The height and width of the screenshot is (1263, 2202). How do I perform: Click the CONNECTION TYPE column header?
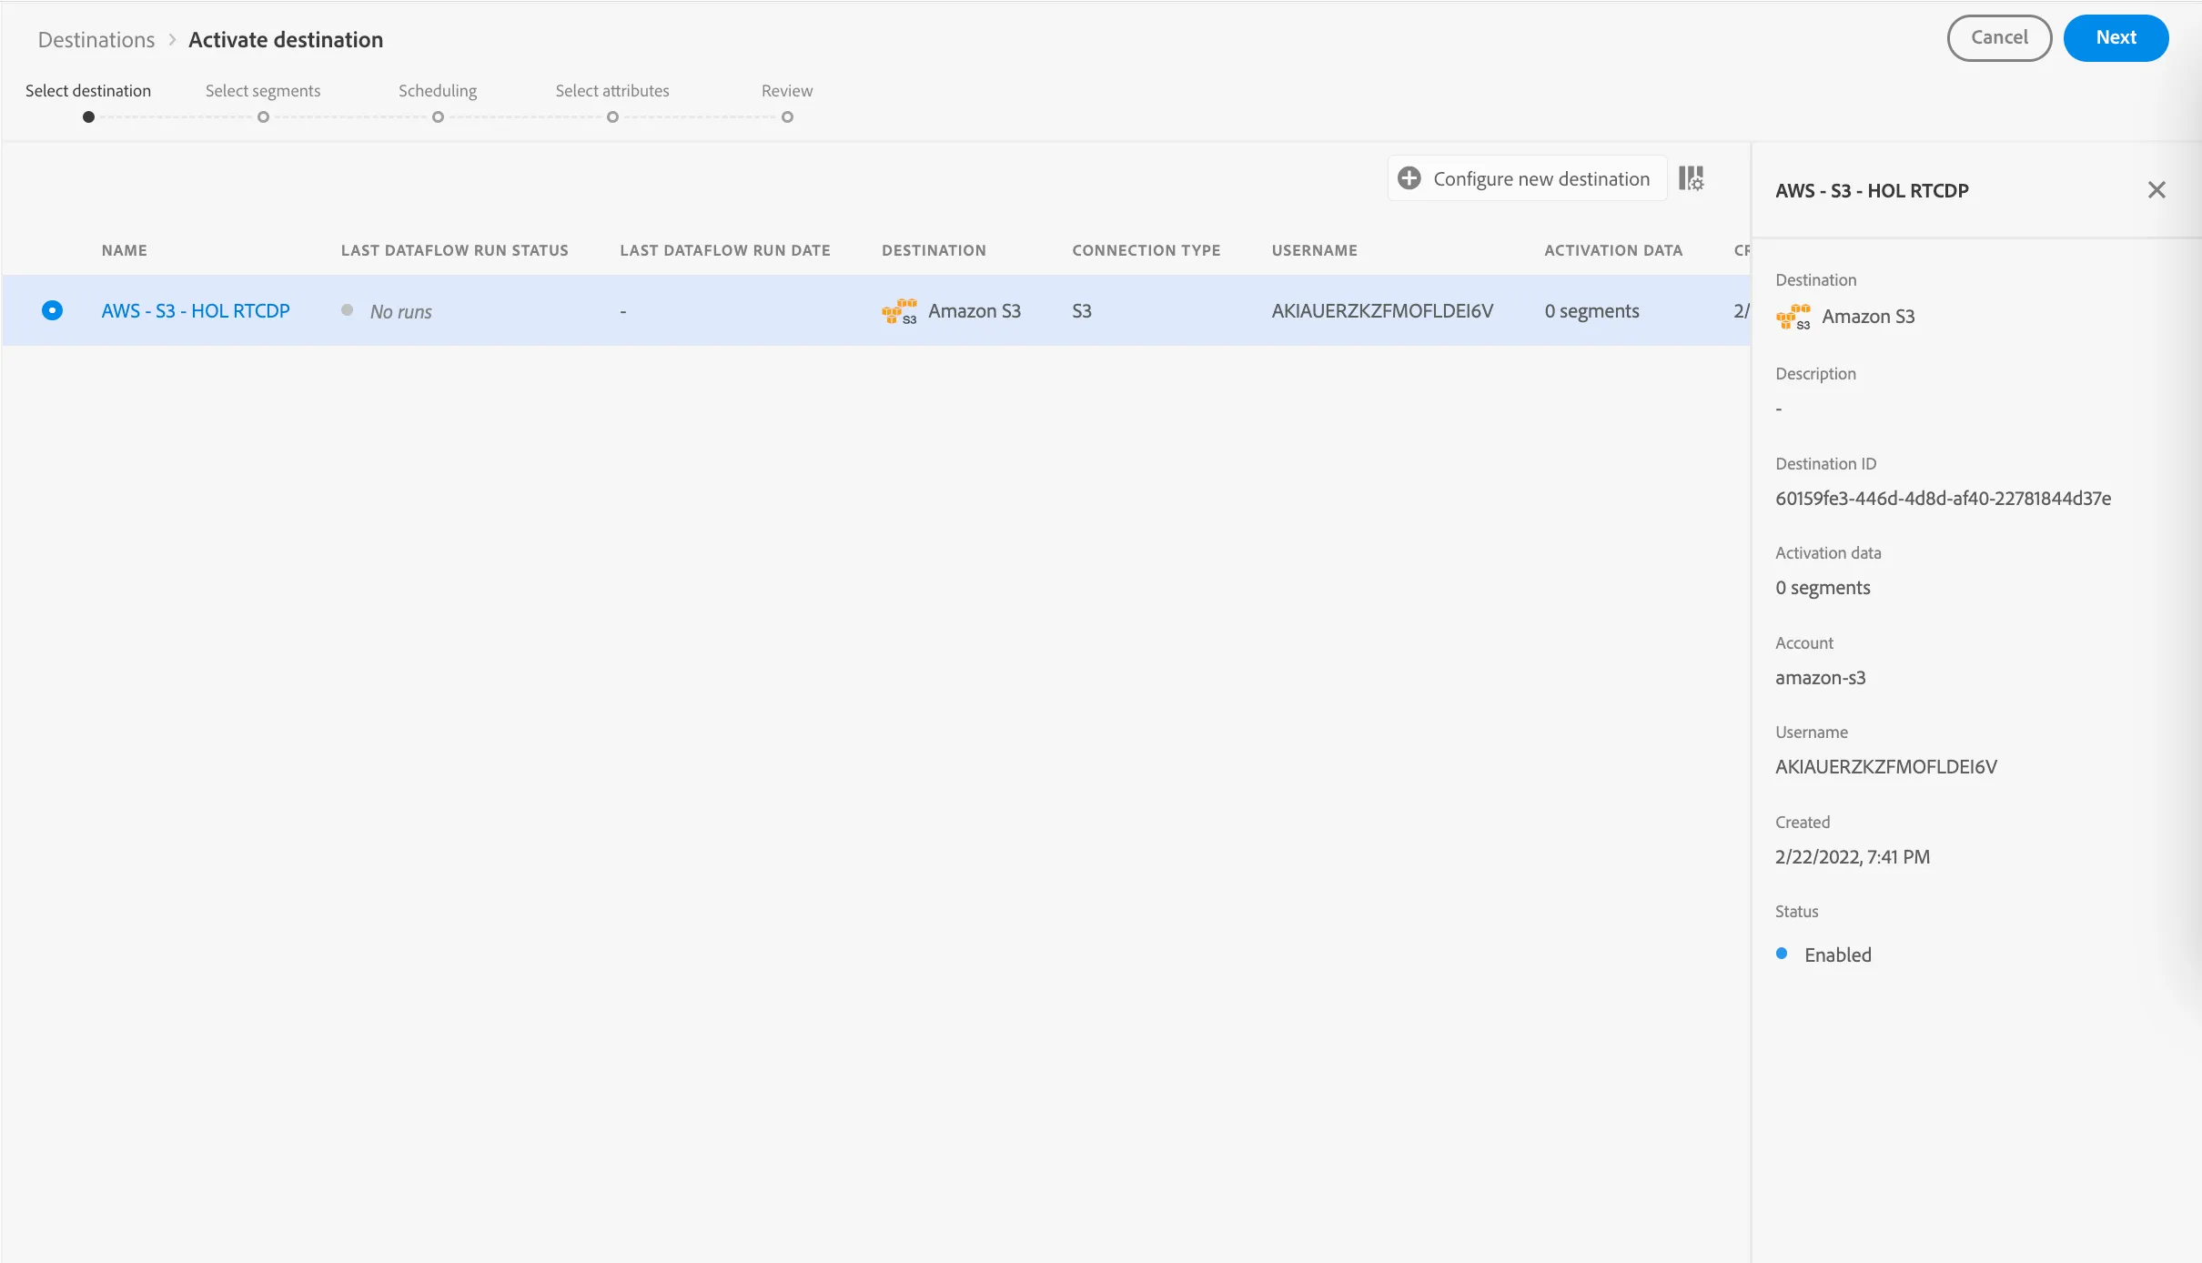pos(1146,250)
